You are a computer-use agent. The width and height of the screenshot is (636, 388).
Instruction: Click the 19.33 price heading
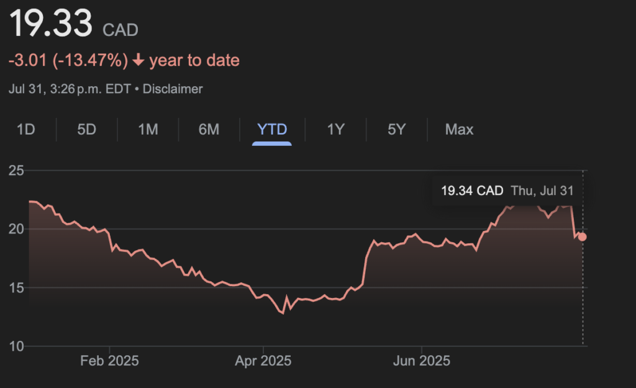(51, 25)
